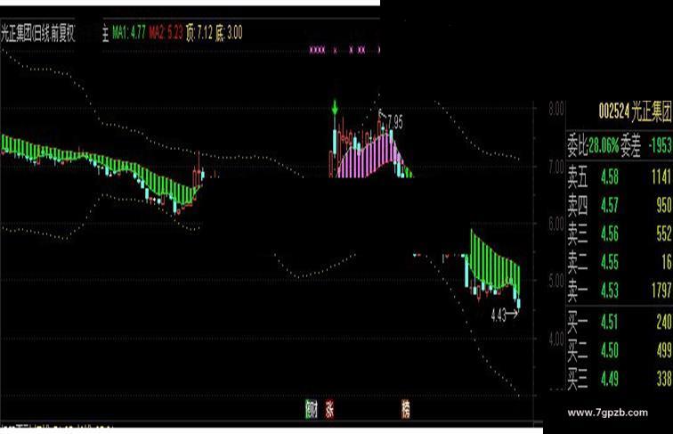
Task: Click the 顶: 7.12 value
Action: (199, 33)
